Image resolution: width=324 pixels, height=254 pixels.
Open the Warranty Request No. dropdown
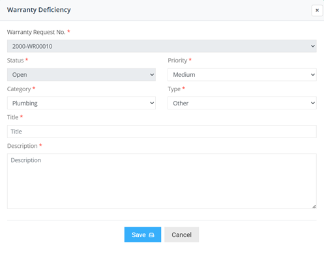[162, 46]
